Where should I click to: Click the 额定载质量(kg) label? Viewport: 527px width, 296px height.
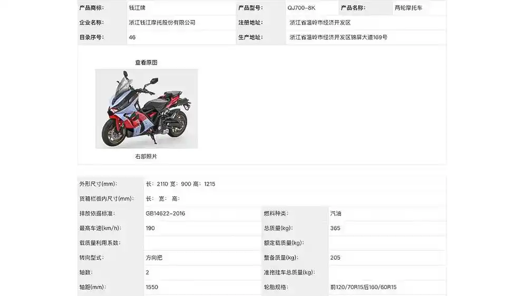point(284,243)
